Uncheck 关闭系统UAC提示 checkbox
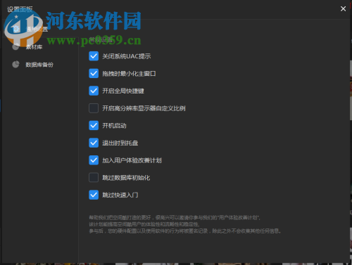This screenshot has width=352, height=265. pyautogui.click(x=94, y=56)
